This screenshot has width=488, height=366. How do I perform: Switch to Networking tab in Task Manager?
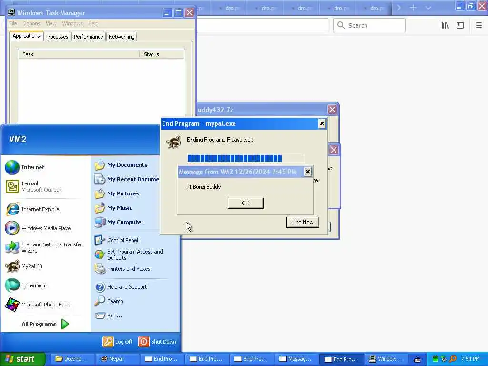pyautogui.click(x=122, y=37)
